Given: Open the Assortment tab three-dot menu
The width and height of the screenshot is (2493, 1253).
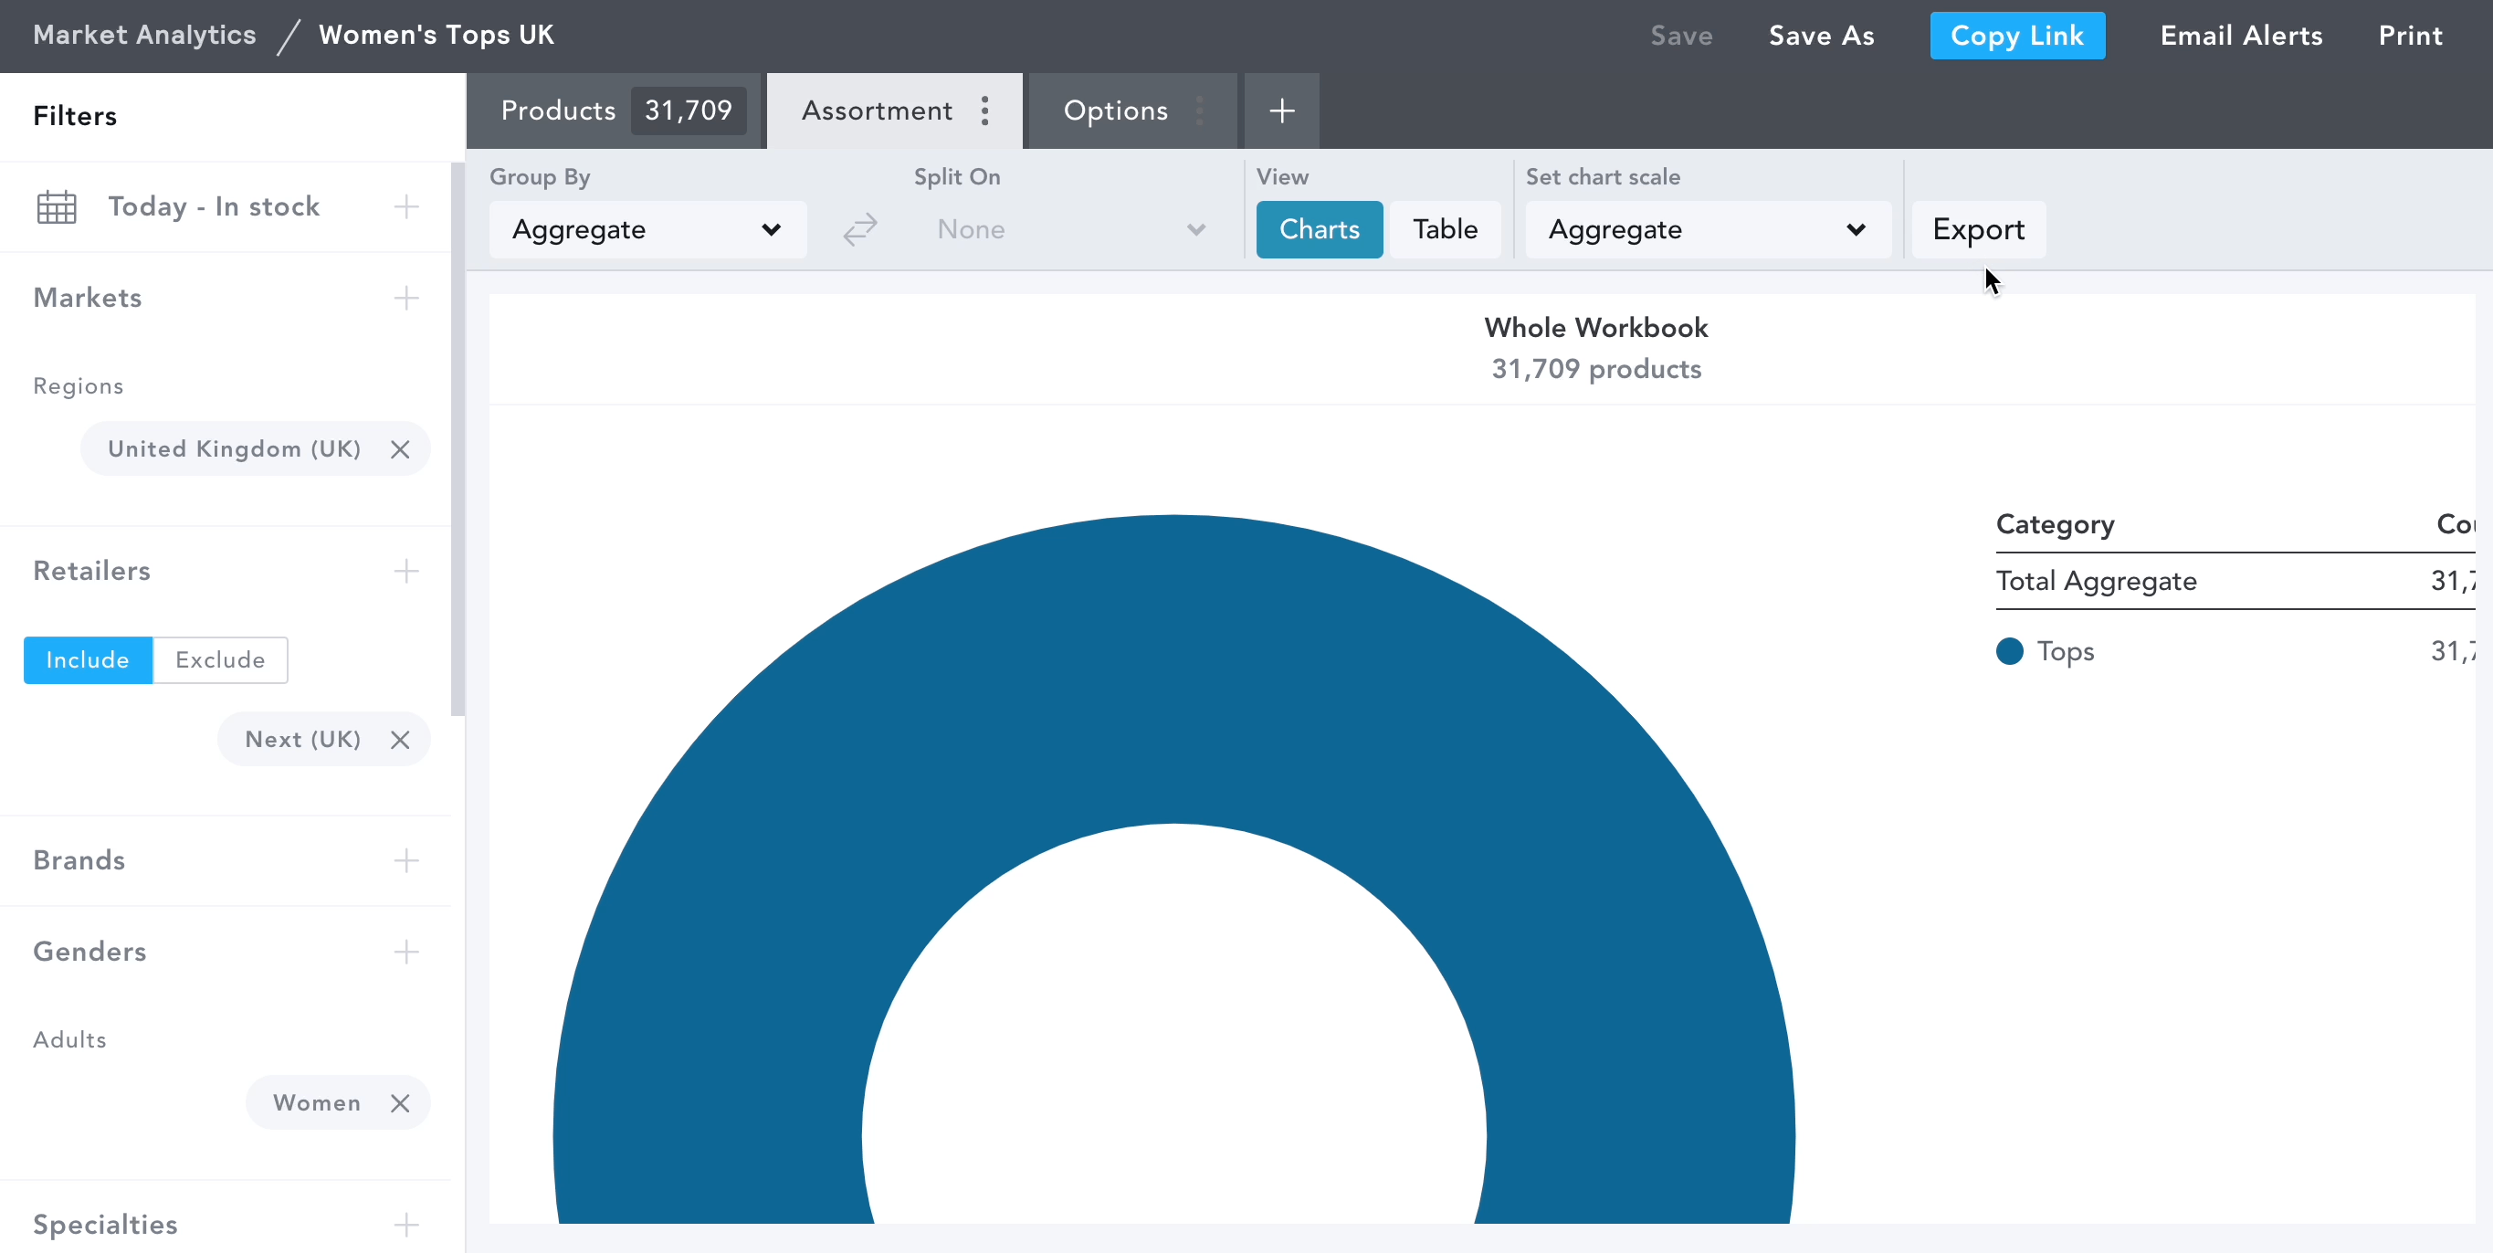Looking at the screenshot, I should coord(985,111).
